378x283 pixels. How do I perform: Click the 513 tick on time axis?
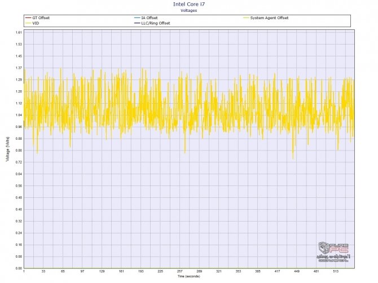click(x=336, y=271)
